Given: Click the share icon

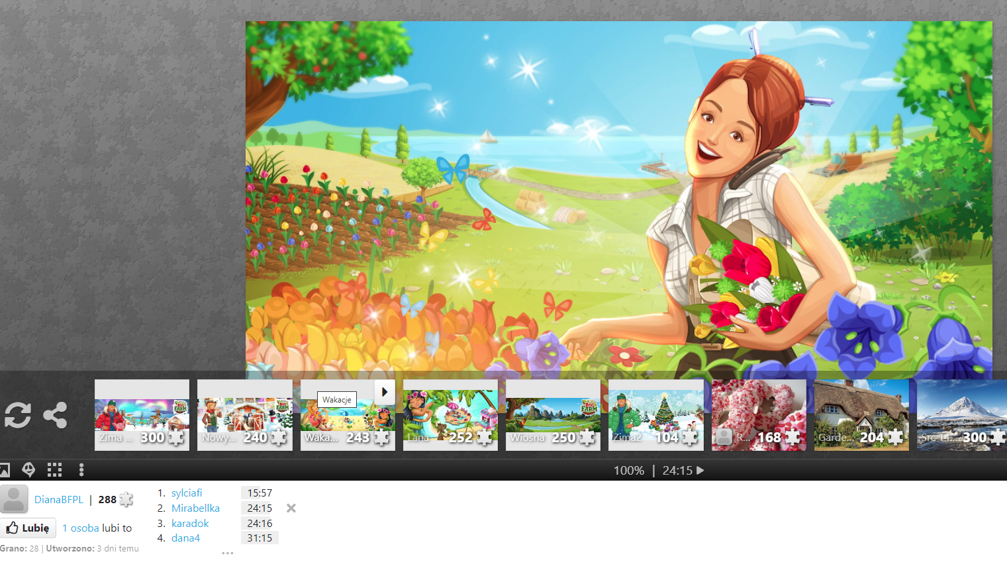Looking at the screenshot, I should point(55,415).
